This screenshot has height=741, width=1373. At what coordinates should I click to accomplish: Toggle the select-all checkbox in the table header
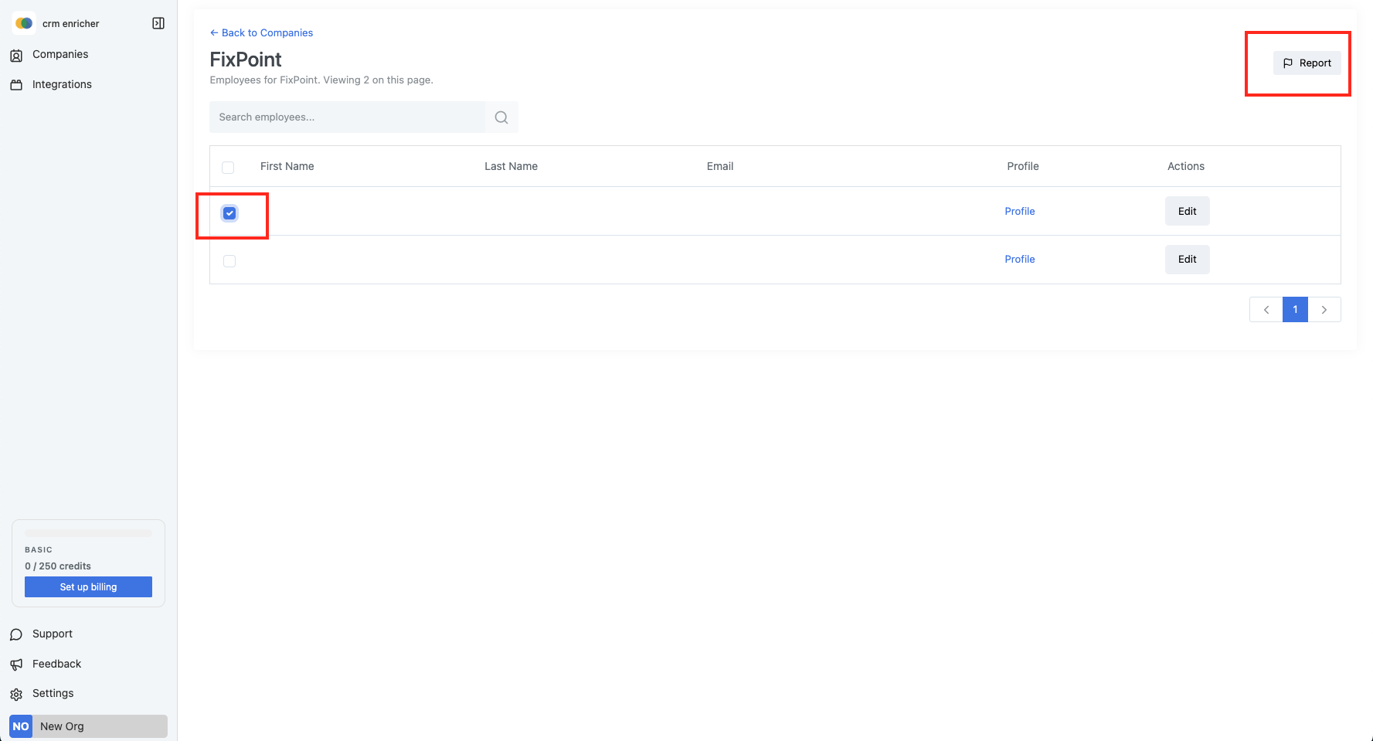228,167
